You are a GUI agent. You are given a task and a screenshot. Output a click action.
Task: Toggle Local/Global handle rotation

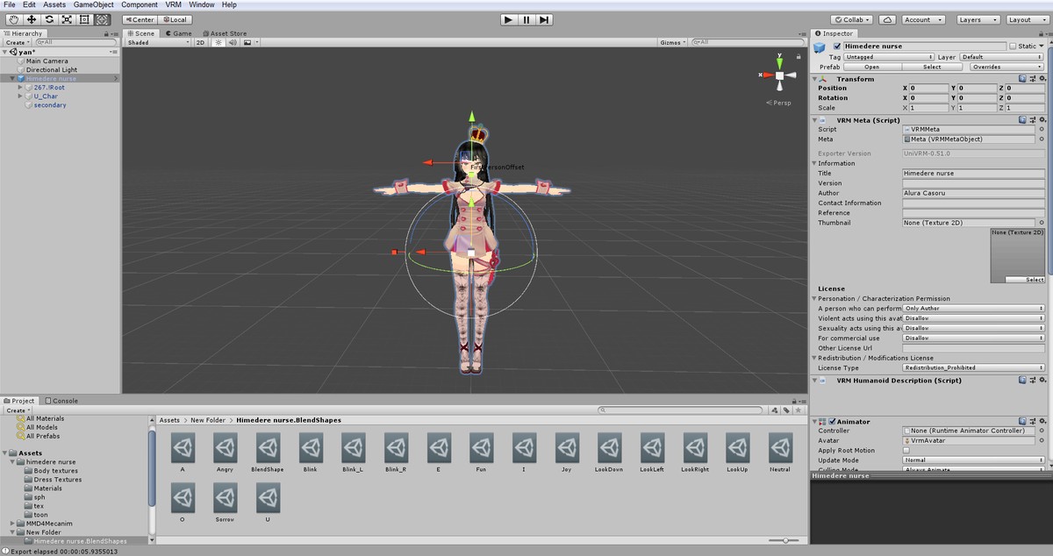click(174, 19)
